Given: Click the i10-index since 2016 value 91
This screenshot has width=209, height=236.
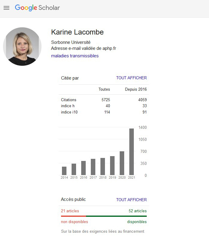Looking at the screenshot, I should click(x=145, y=112).
